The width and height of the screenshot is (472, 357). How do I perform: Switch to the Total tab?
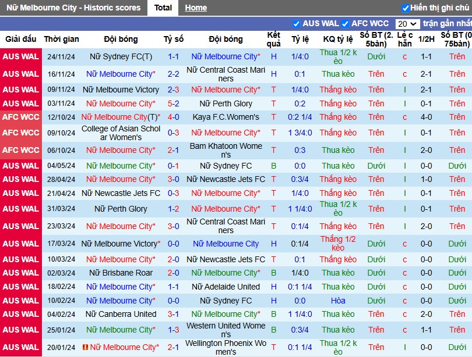[163, 8]
